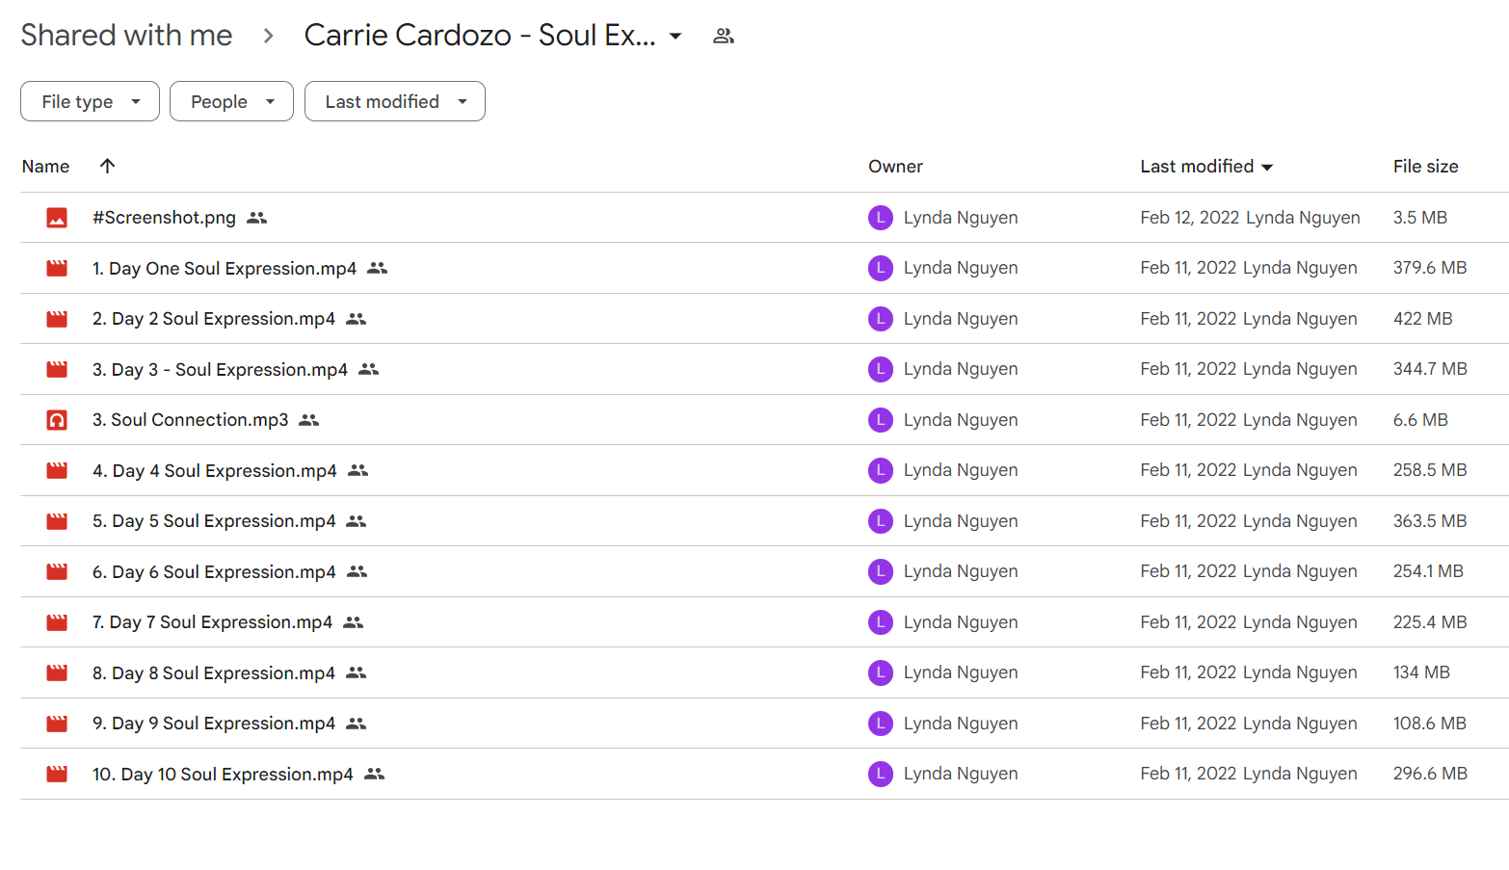Click file size 225.4 MB
This screenshot has height=870, width=1509.
coord(1430,622)
